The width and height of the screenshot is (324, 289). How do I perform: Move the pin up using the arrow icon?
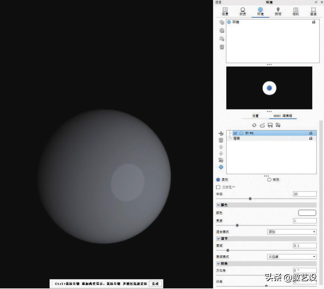(x=221, y=147)
